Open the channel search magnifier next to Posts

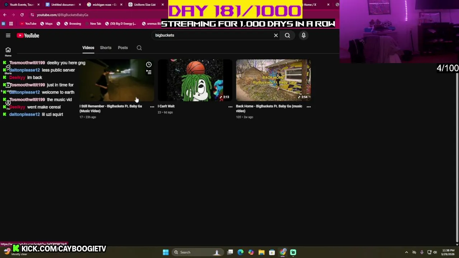(x=139, y=48)
